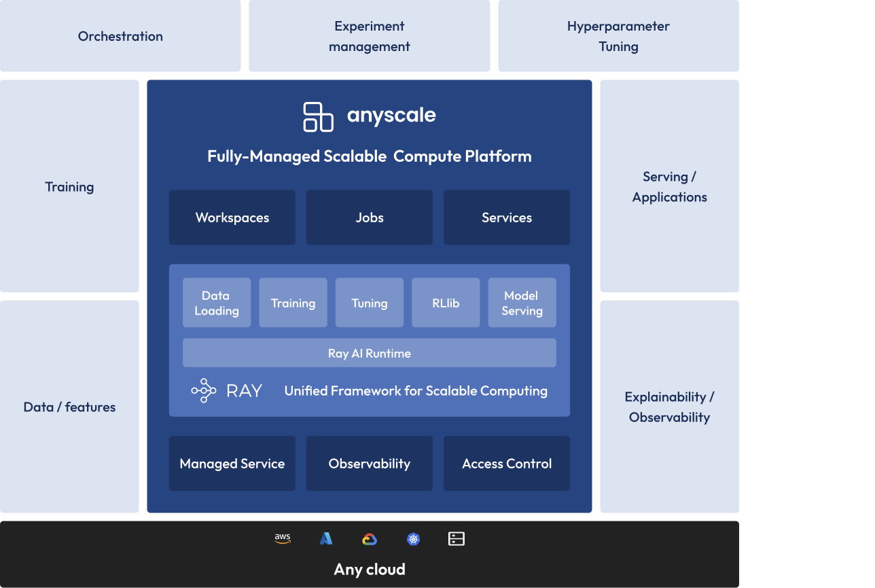Open the Access Control tile
The height and width of the screenshot is (588, 875).
(507, 464)
